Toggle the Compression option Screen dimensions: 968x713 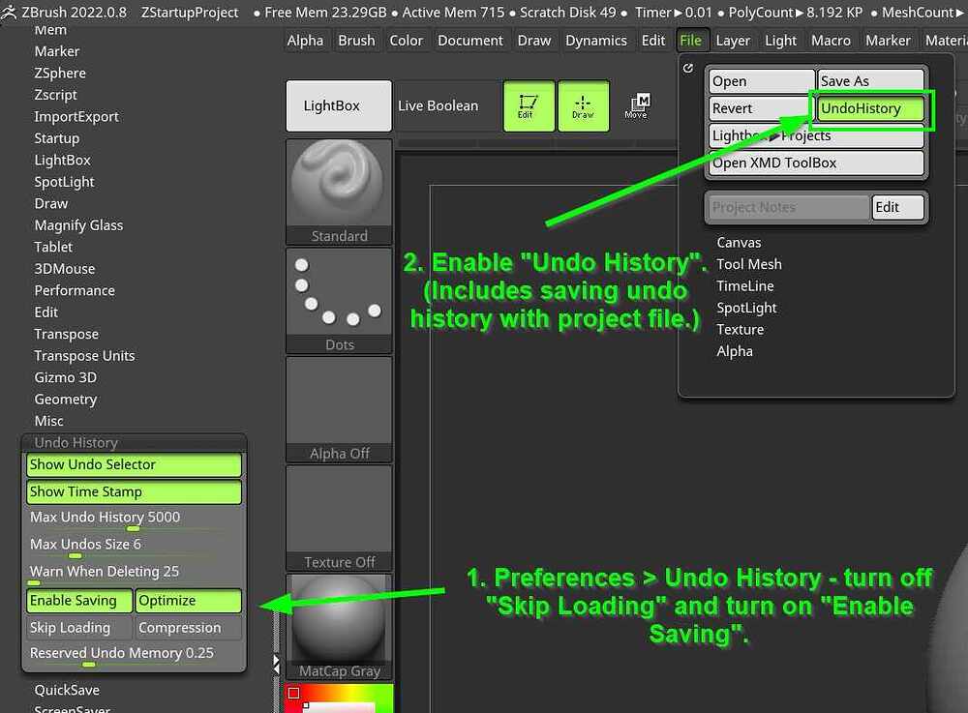(189, 628)
